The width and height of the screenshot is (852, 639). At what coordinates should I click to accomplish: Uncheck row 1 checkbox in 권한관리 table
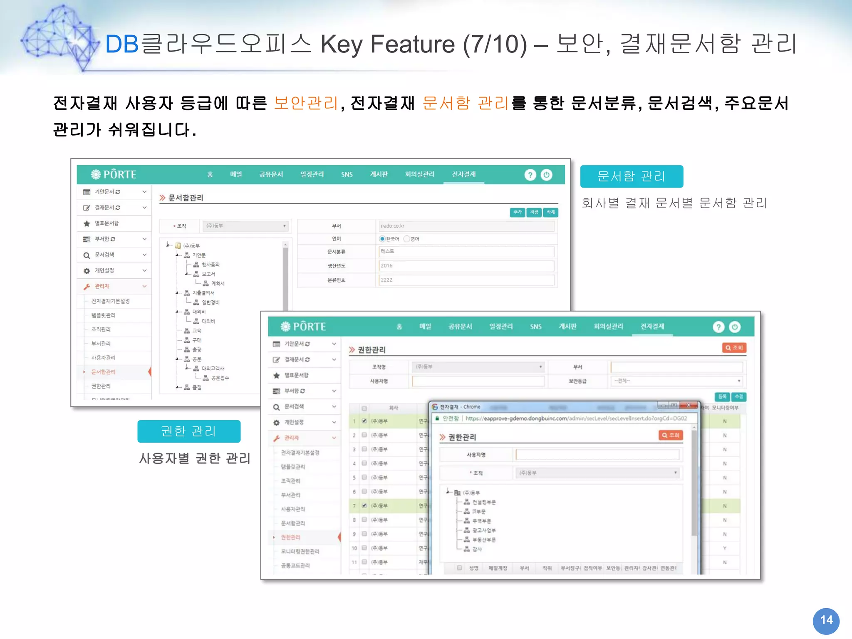[364, 421]
